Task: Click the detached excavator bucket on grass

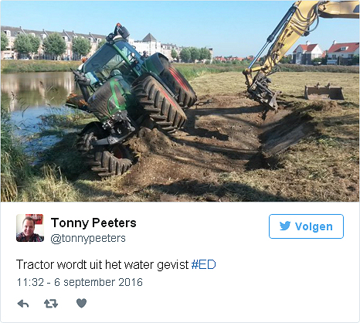Action: click(x=324, y=93)
